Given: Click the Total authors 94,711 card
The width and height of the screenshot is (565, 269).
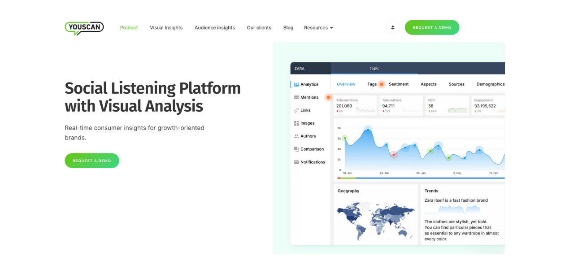Looking at the screenshot, I should [401, 105].
